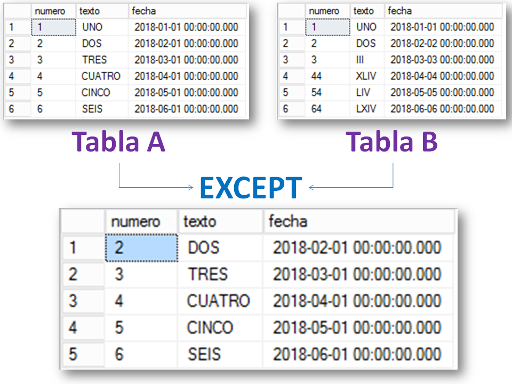Select row 6 in Tabla A

pos(11,107)
